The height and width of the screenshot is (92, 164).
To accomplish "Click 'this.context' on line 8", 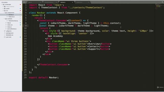I will click(112, 23).
